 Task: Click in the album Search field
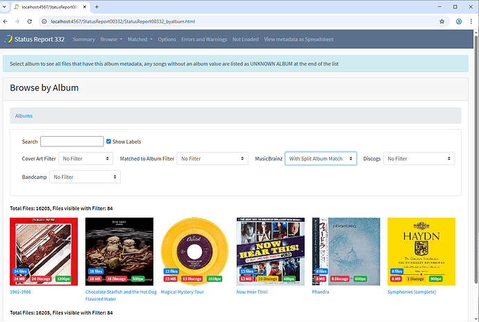coord(72,142)
